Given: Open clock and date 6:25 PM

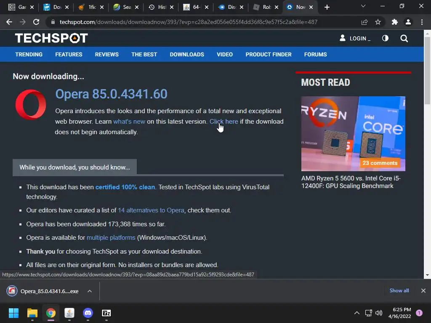Looking at the screenshot, I should point(400,313).
